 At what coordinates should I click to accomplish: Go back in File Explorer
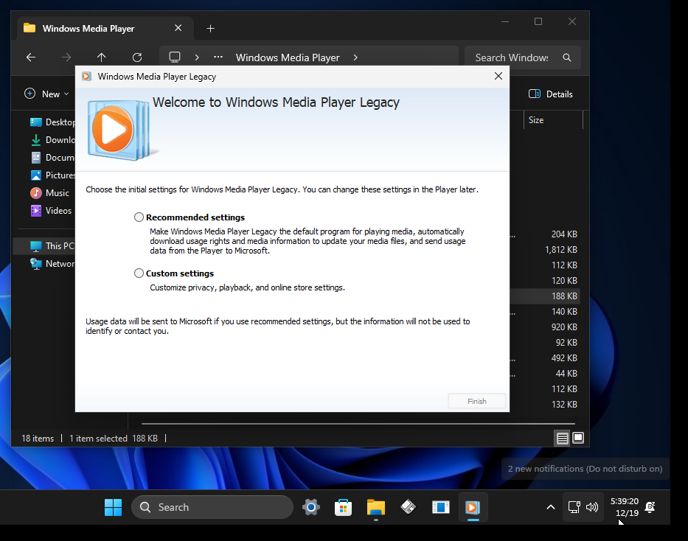coord(31,57)
